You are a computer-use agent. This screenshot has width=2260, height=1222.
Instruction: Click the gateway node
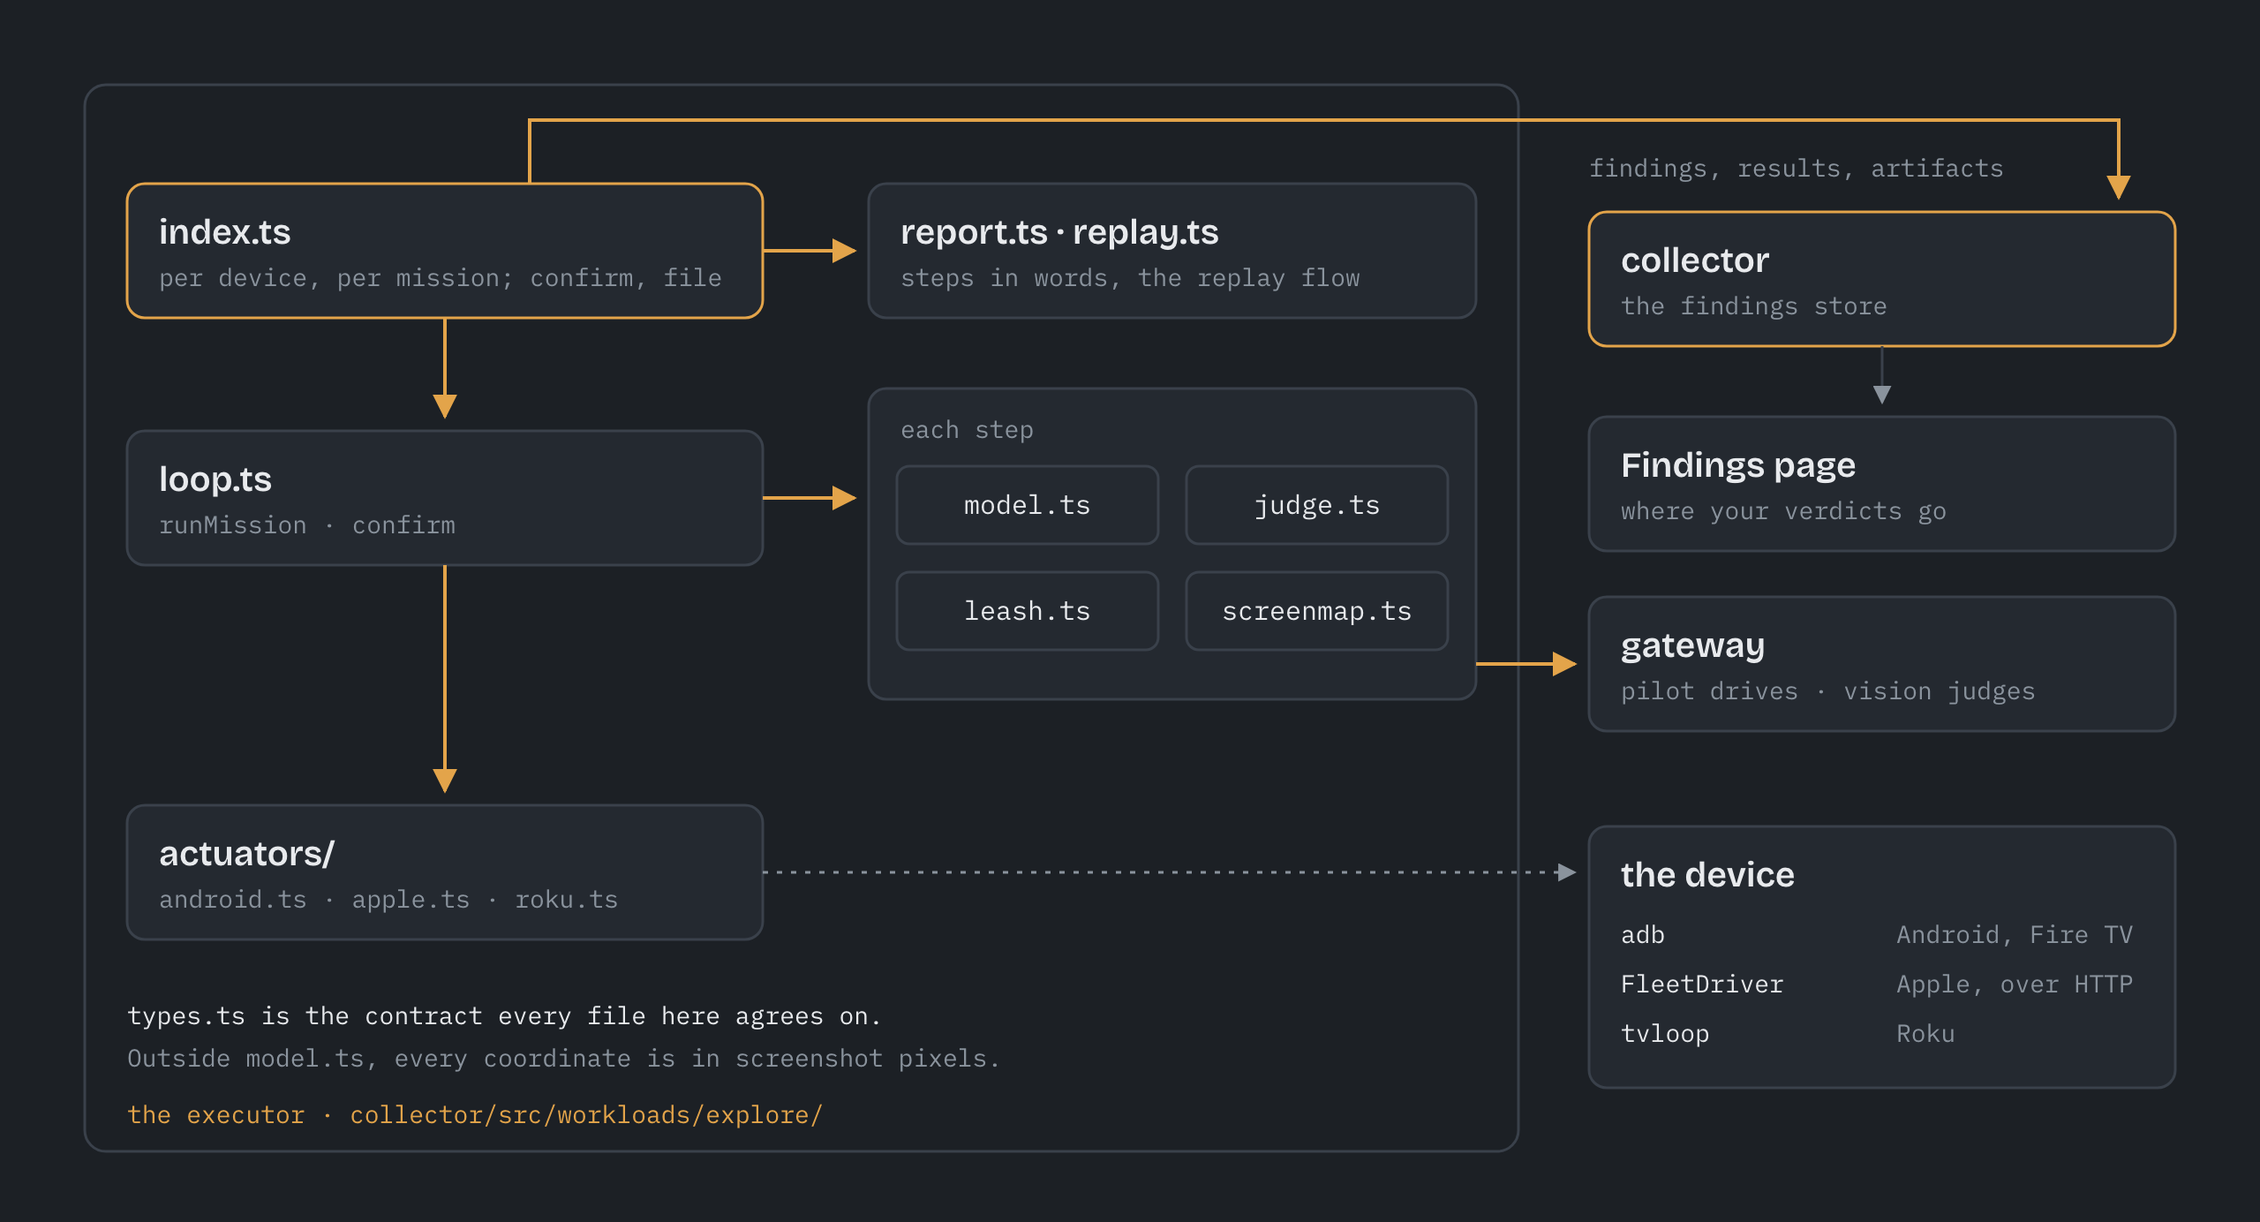[1882, 664]
